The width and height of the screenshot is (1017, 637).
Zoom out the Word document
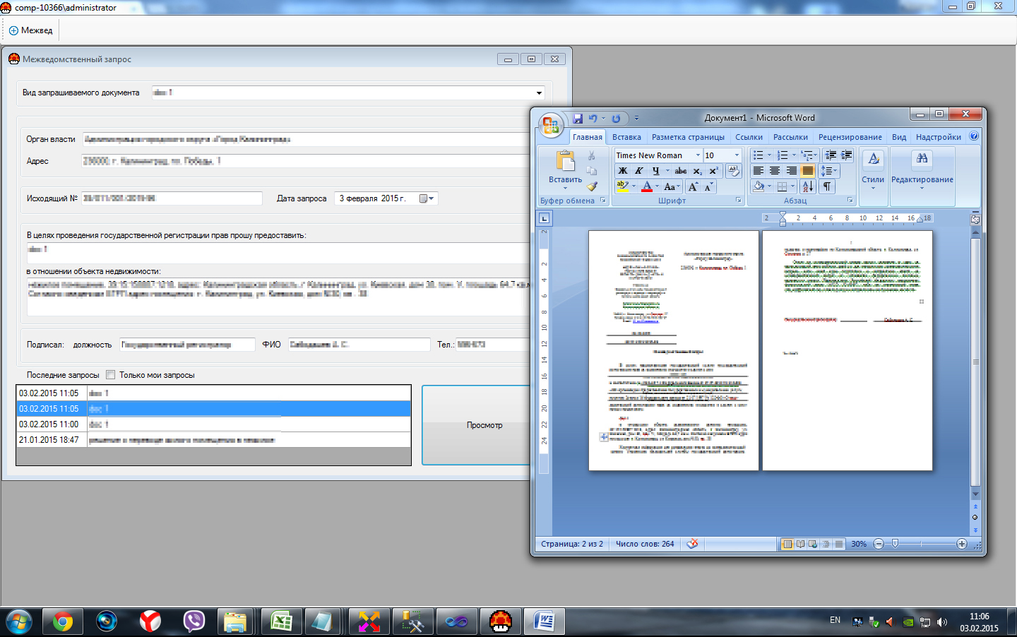(x=879, y=544)
